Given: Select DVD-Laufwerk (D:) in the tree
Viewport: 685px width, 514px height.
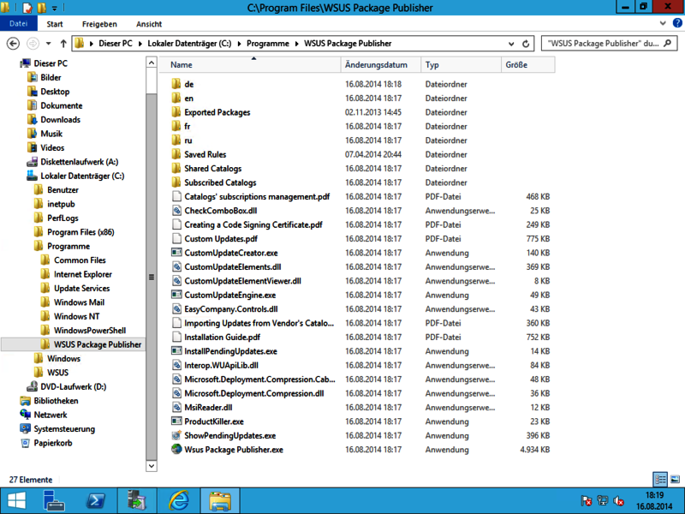Looking at the screenshot, I should [73, 387].
